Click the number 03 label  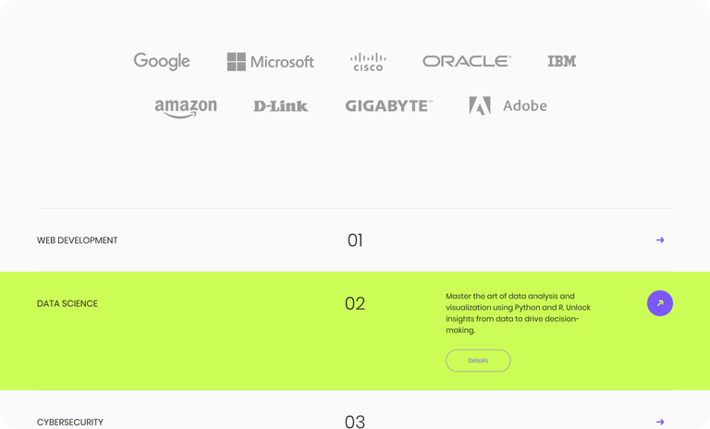coord(355,422)
